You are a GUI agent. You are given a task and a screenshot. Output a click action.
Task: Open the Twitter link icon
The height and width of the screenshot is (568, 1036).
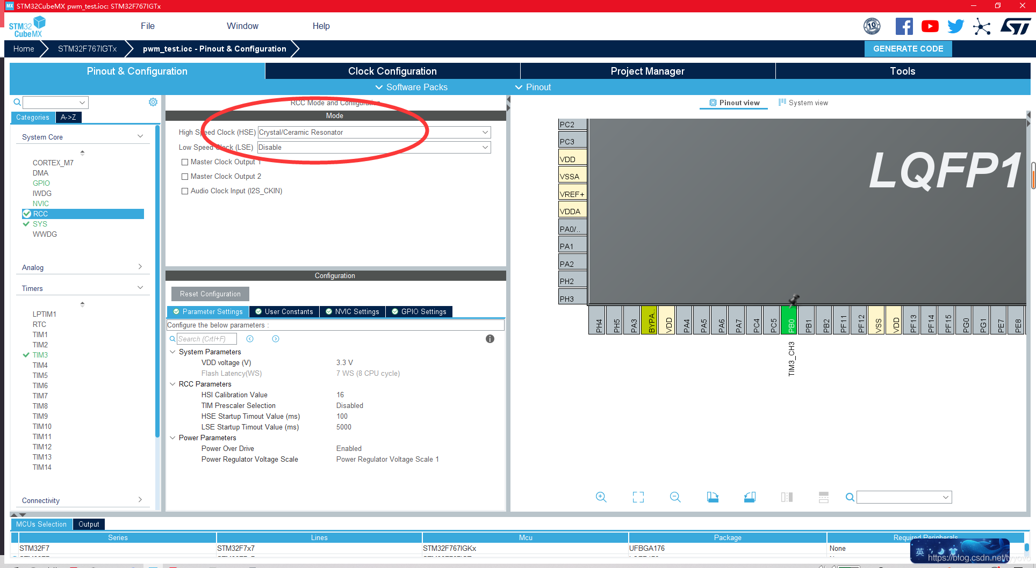click(x=956, y=26)
